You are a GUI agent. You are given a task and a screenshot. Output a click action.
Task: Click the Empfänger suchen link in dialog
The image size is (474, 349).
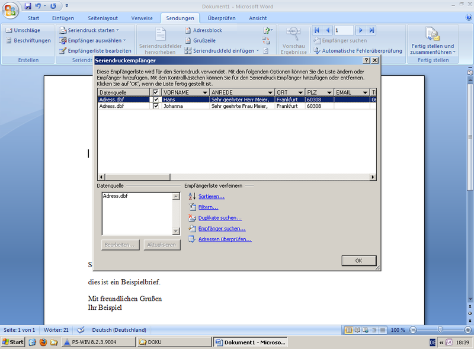point(222,228)
